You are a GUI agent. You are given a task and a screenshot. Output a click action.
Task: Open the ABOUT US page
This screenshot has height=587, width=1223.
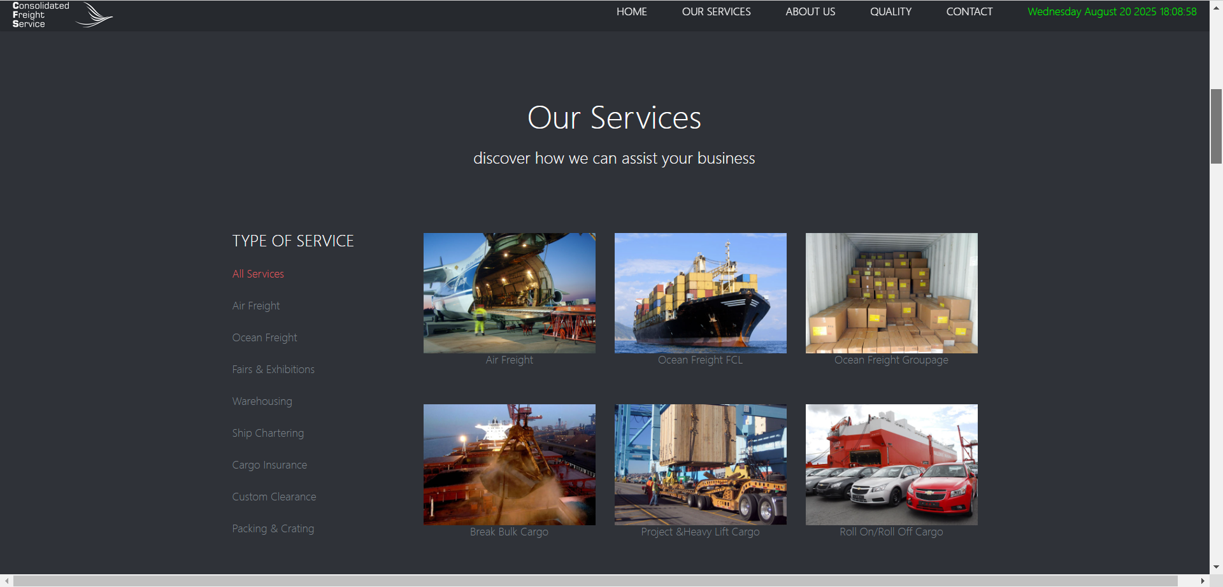[810, 11]
